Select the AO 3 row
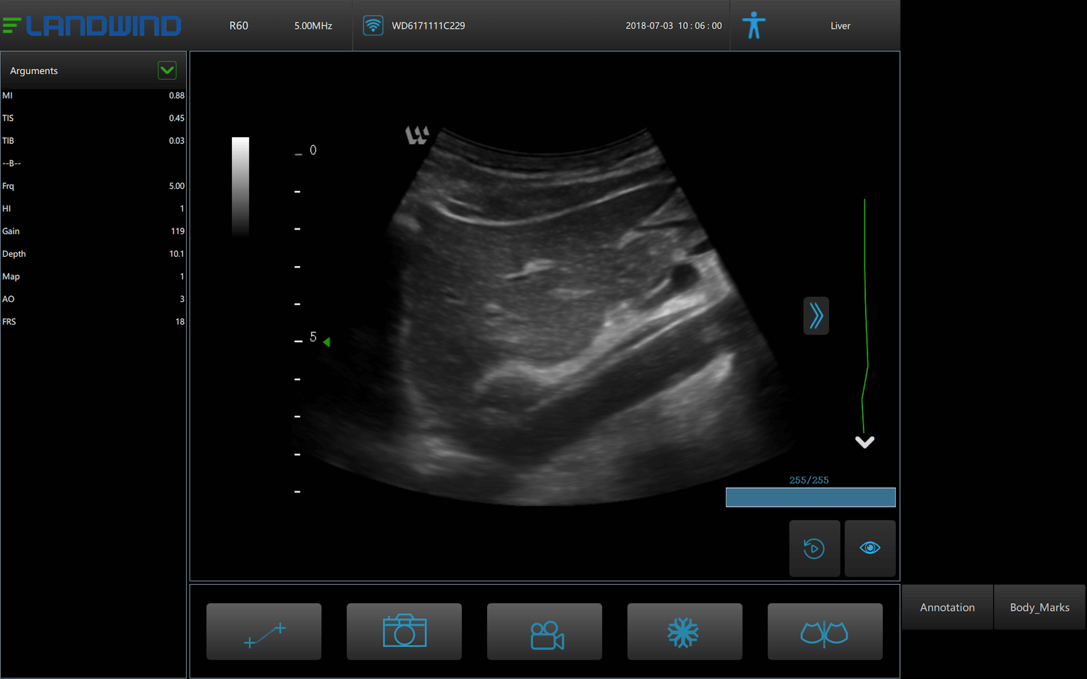Viewport: 1087px width, 679px height. point(93,299)
